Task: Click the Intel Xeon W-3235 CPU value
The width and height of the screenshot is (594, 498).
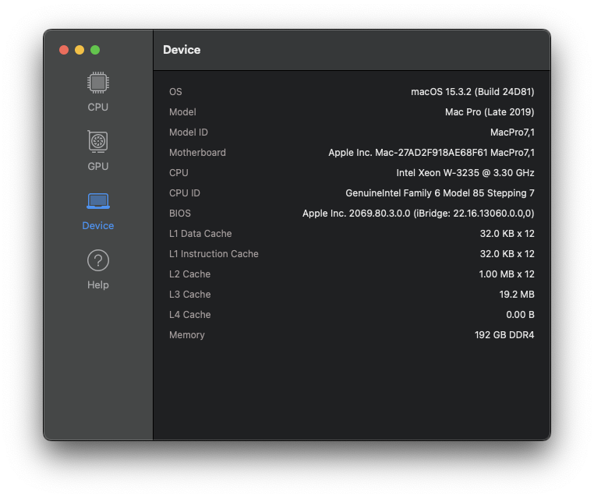Action: click(x=465, y=173)
